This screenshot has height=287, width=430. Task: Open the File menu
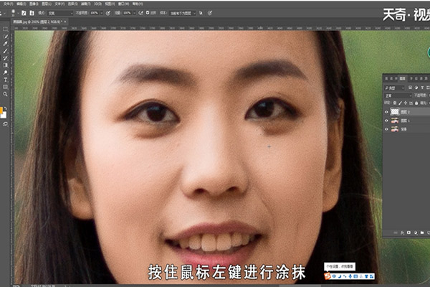coord(8,4)
